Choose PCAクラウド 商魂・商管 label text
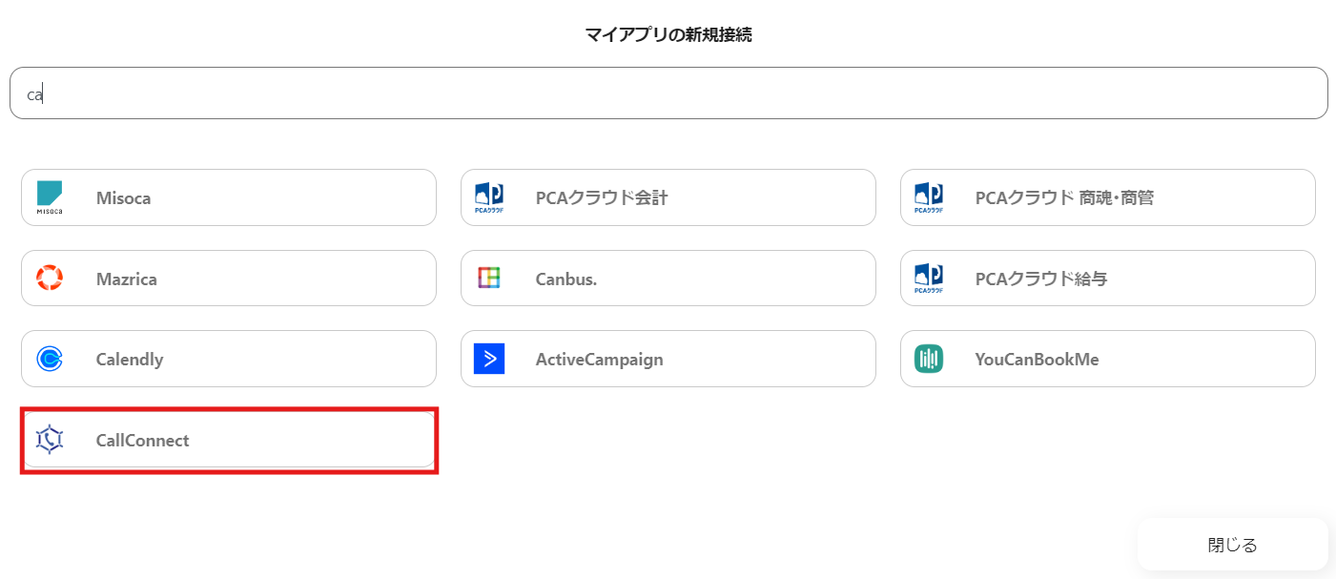 point(1064,198)
